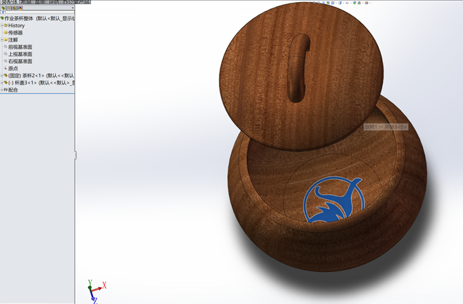
Task: Click the sensors folder icon
Action: [5, 33]
